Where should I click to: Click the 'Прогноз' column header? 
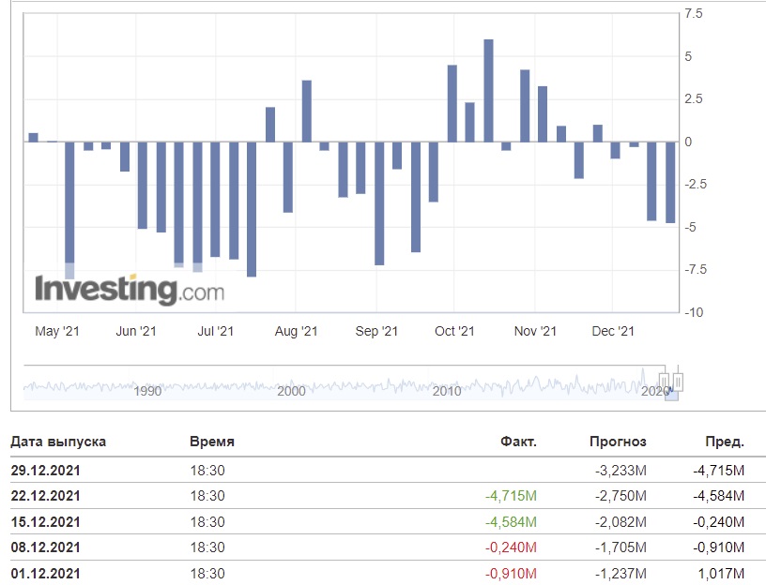pos(618,441)
